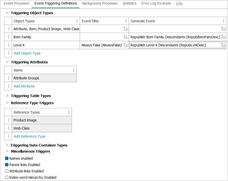The width and height of the screenshot is (228, 181).
Task: Enable Index-word Hierarchy Enabled checkbox
Action: (7, 178)
